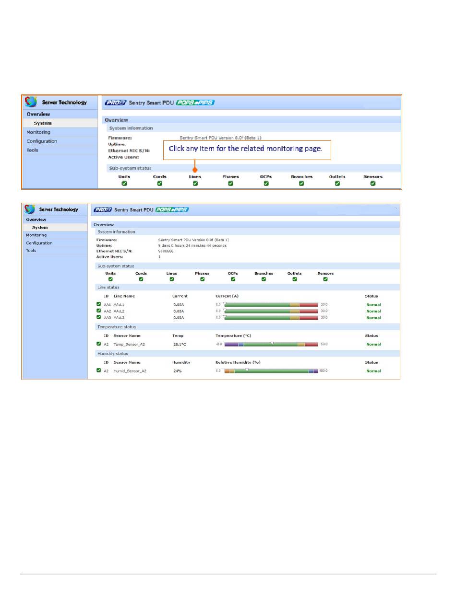Screen dimensions: 456x601
Task: Click the AA3 current gauge bar
Action: pos(271,317)
